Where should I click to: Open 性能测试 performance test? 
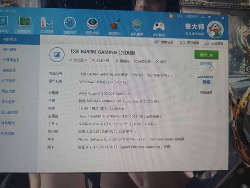tap(70, 25)
